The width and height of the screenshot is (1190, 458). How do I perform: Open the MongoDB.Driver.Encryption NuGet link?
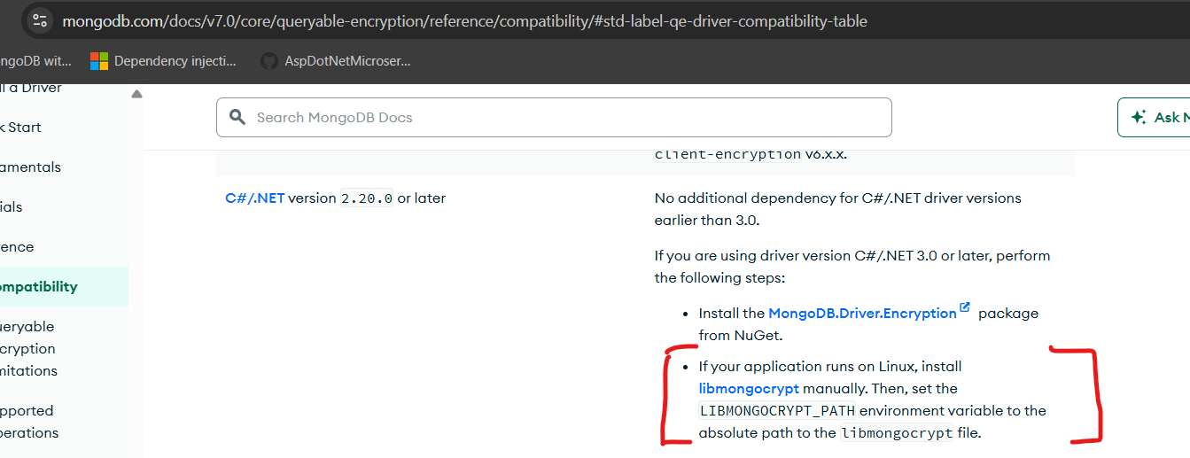tap(862, 313)
